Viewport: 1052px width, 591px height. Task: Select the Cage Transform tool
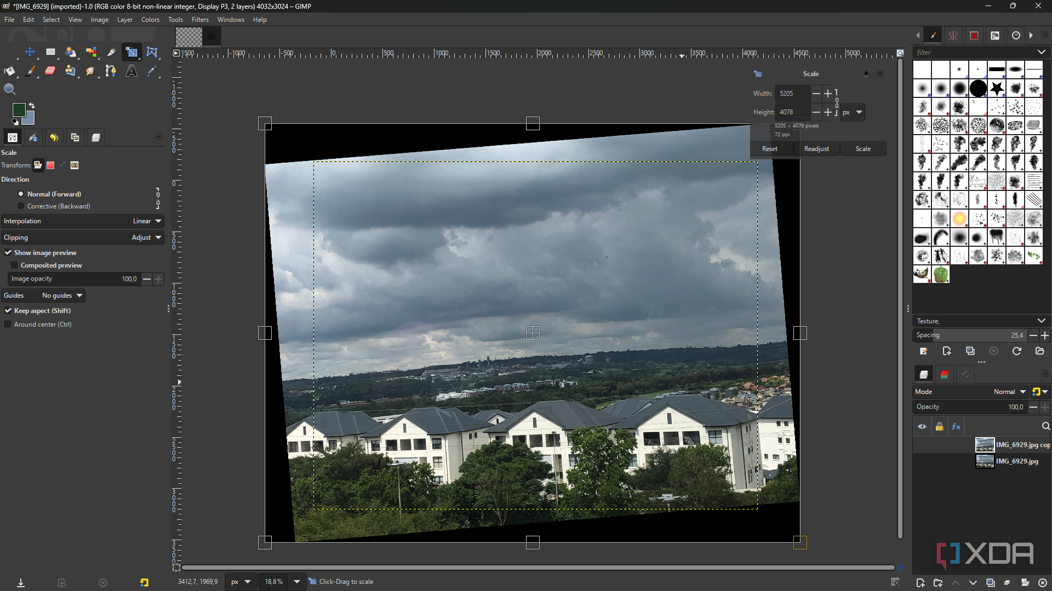152,52
